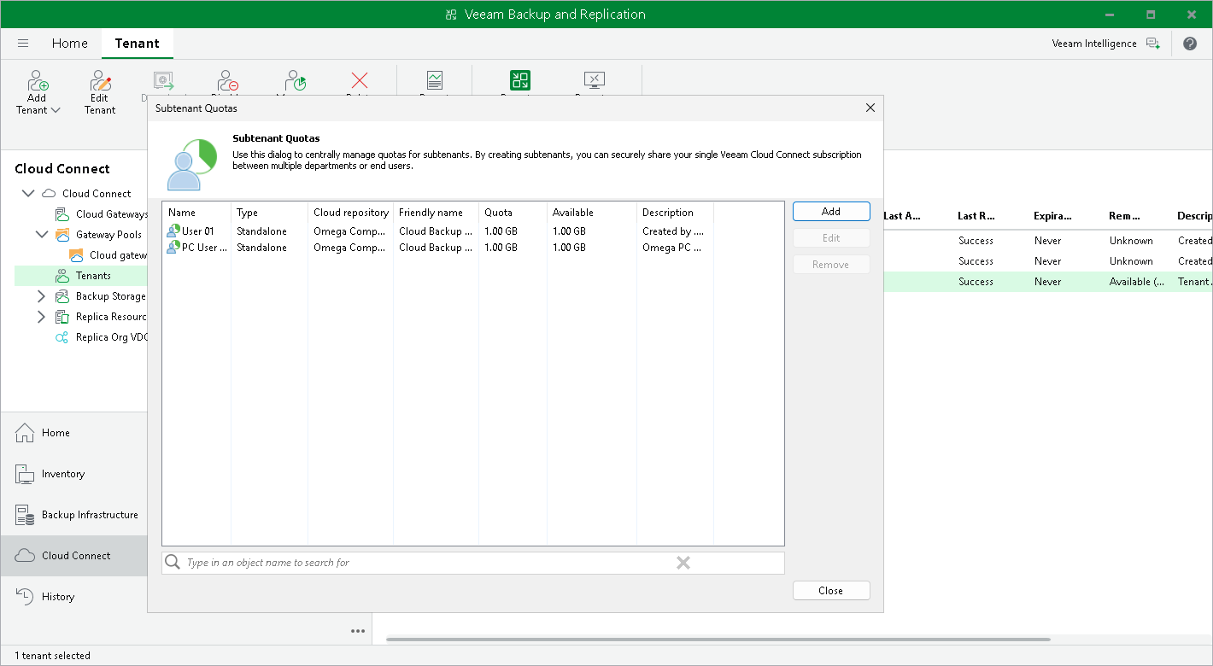Go to Inventory view

(62, 474)
